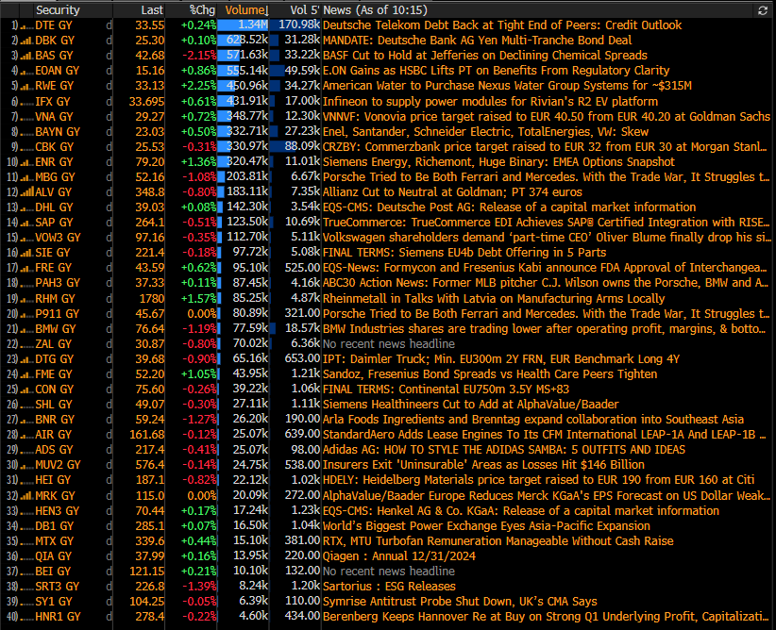Click the bar chart icon next to SIE GY

(x=26, y=253)
